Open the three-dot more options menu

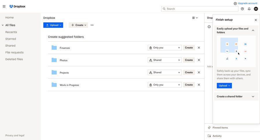92,25
